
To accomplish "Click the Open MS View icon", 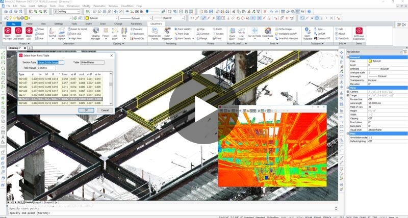I will pyautogui.click(x=8, y=32).
